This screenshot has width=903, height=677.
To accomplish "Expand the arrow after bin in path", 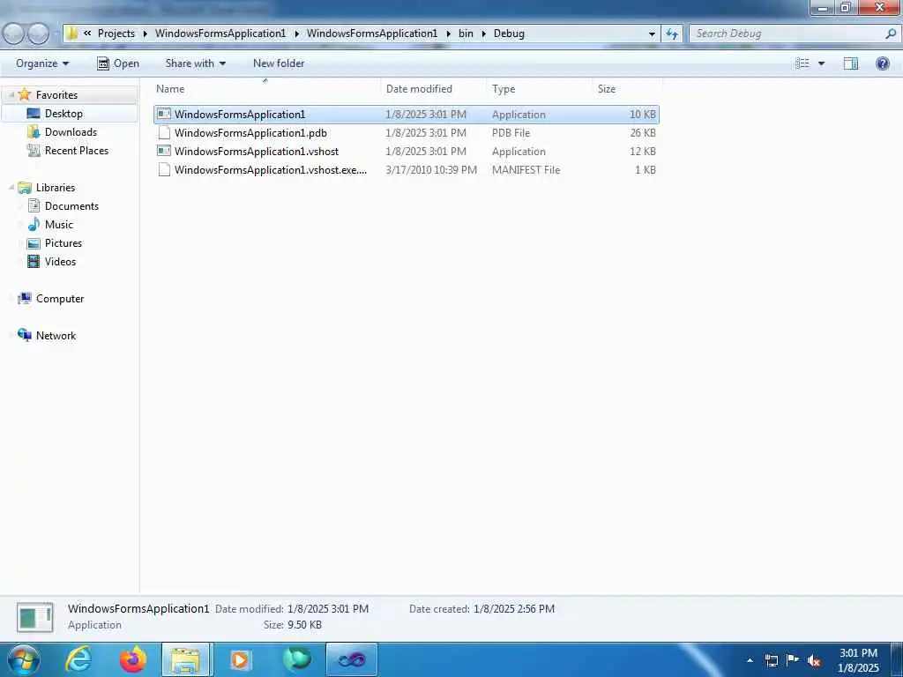I will (x=484, y=33).
